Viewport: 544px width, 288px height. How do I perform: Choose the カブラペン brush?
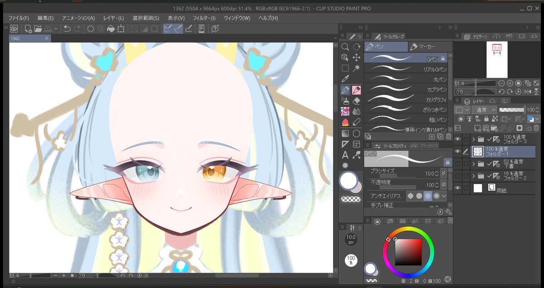(407, 89)
